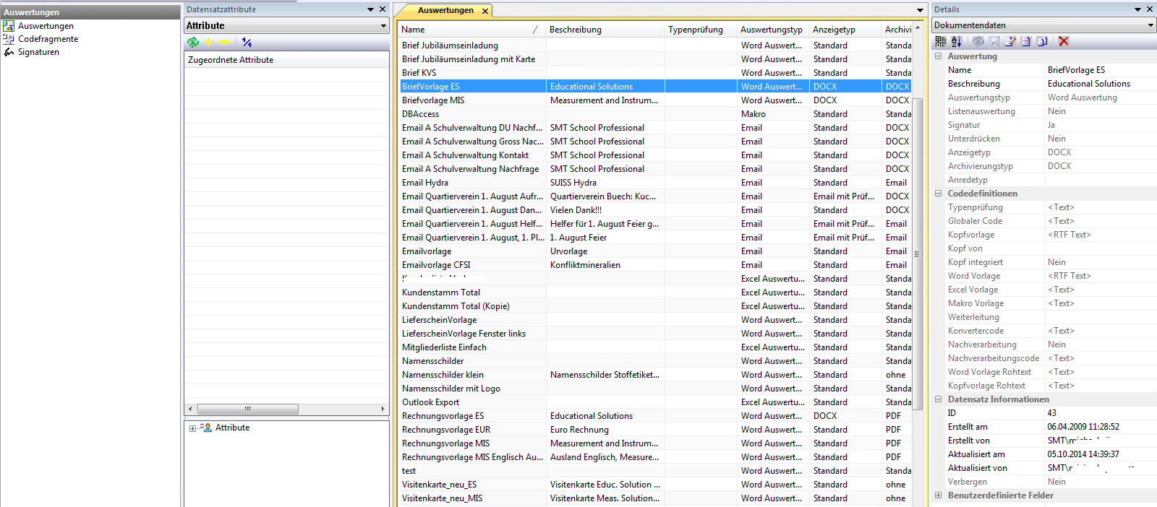
Task: Sort list by the Beschreibung column header
Action: click(575, 30)
